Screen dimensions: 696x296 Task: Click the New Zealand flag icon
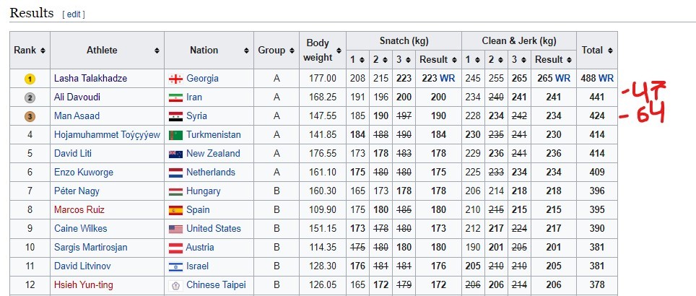175,154
